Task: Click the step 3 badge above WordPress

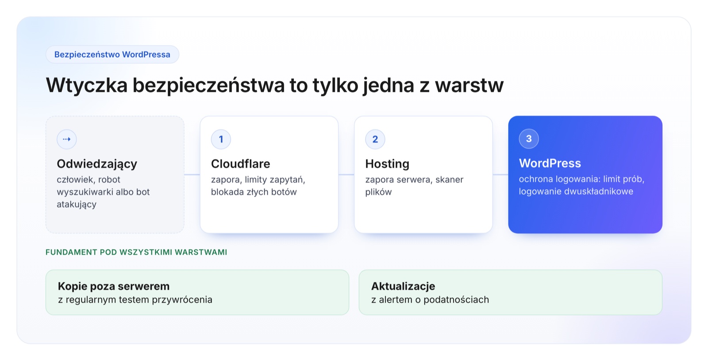Action: pos(529,139)
